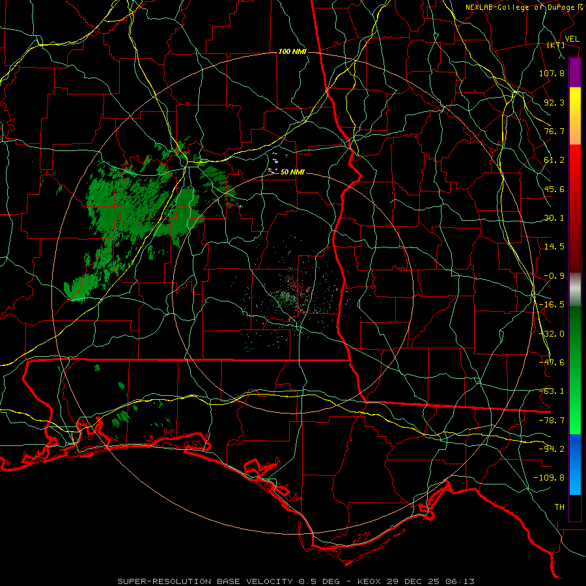Select the 76.7 legend value
This screenshot has height=586, width=586.
554,131
